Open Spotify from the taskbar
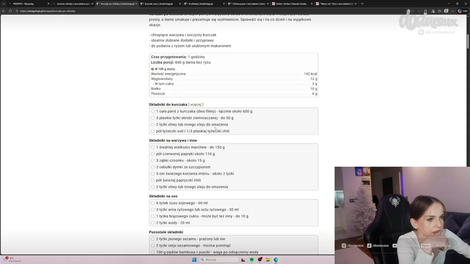The image size is (470, 264). 252,260
